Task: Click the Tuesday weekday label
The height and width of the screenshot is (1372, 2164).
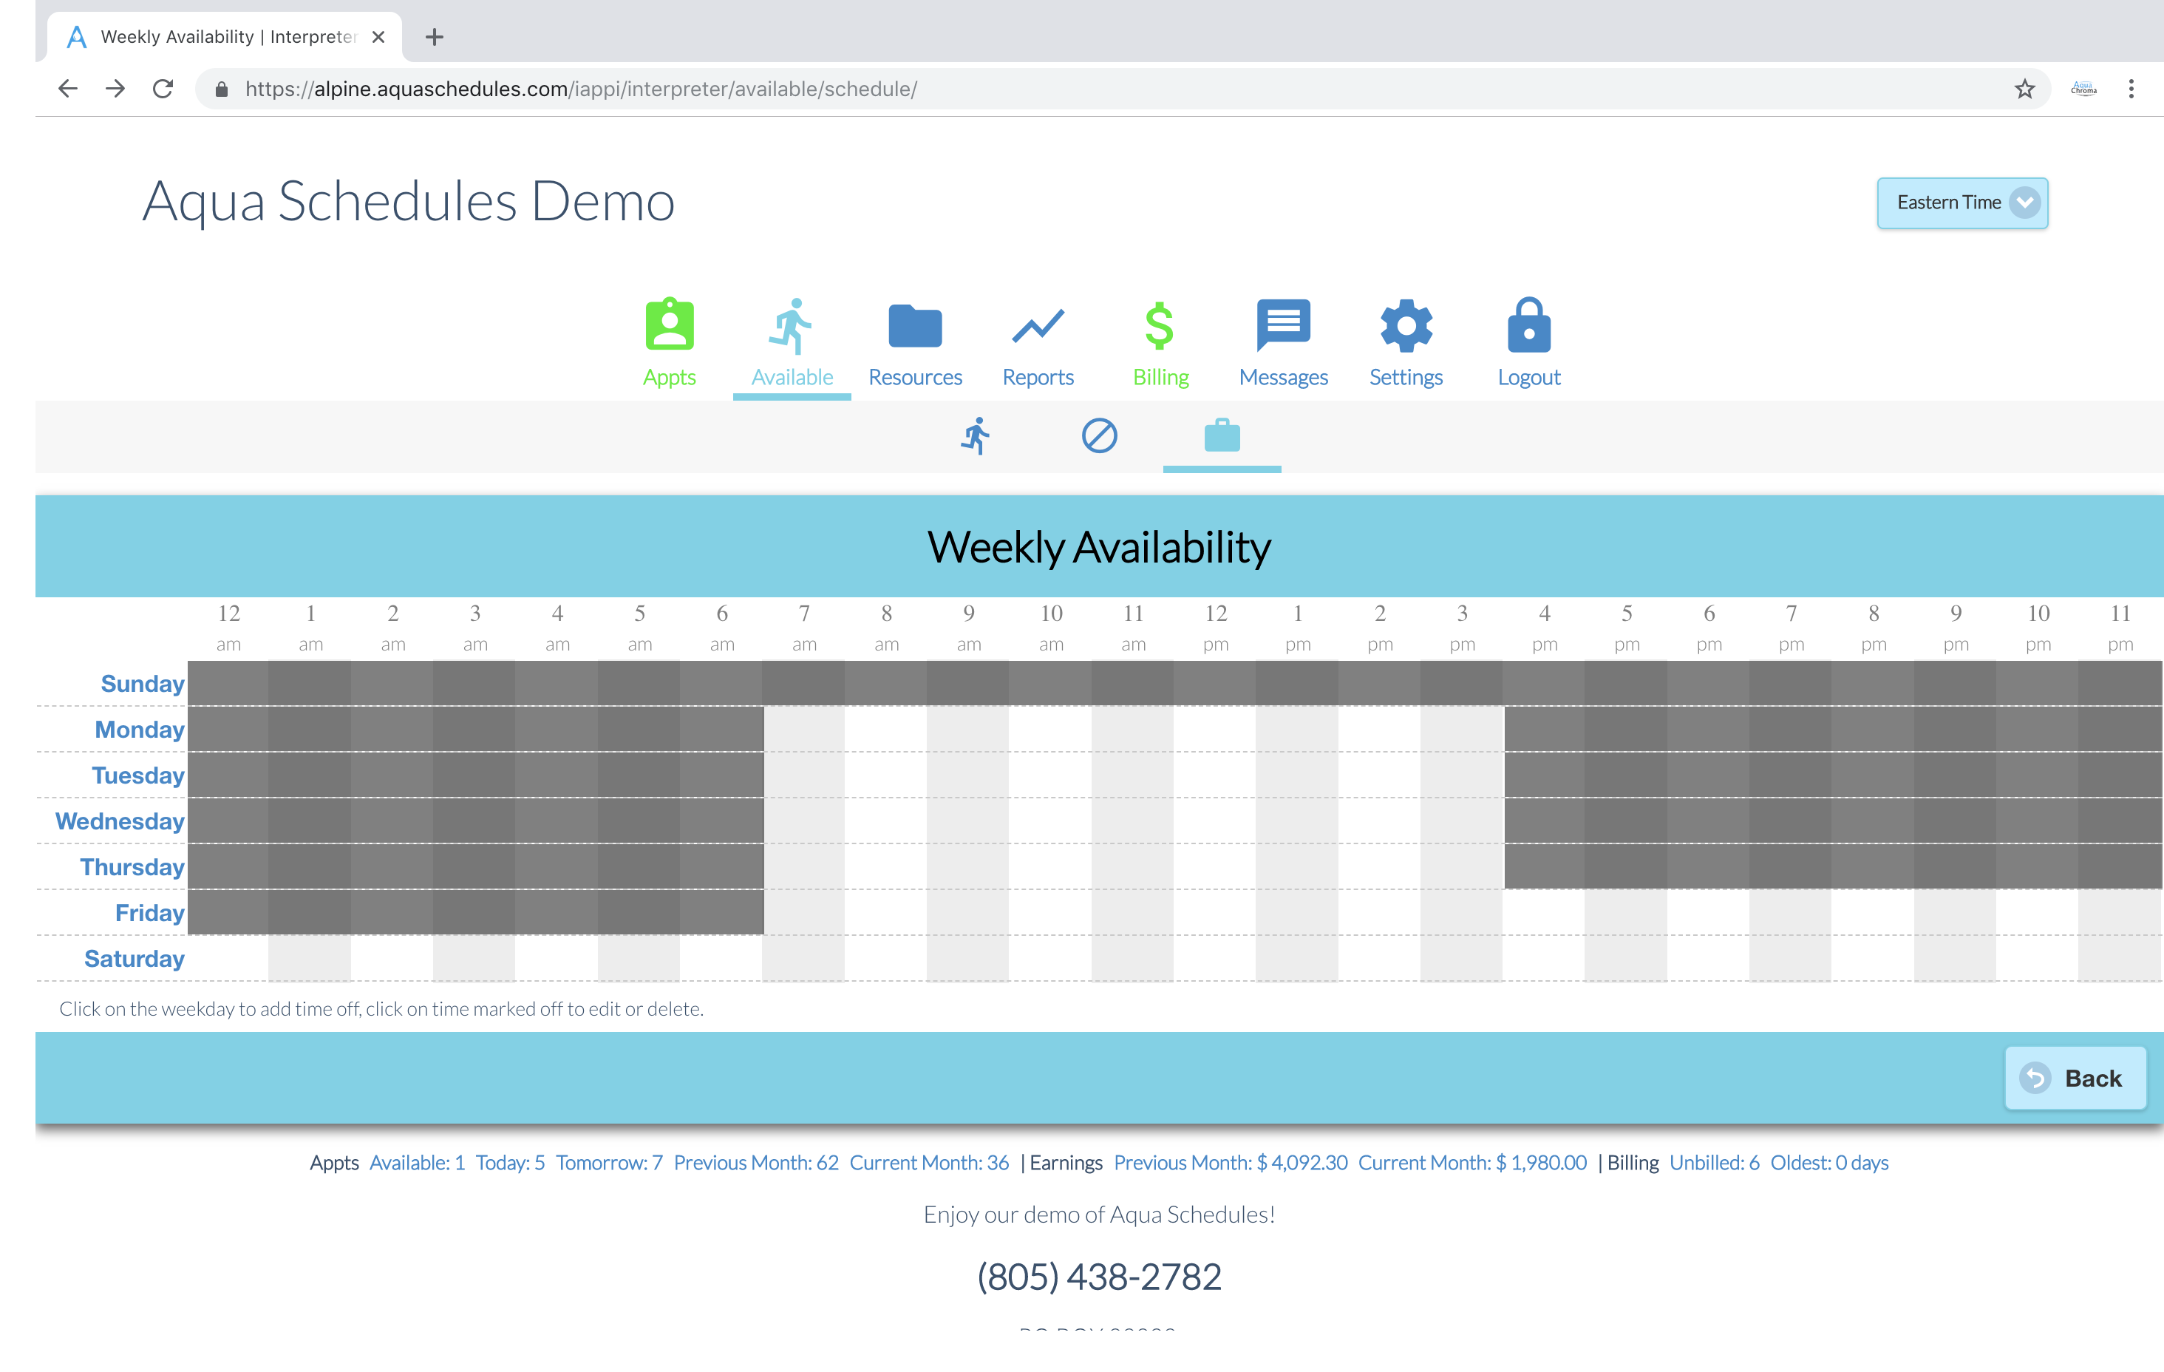Action: [137, 775]
